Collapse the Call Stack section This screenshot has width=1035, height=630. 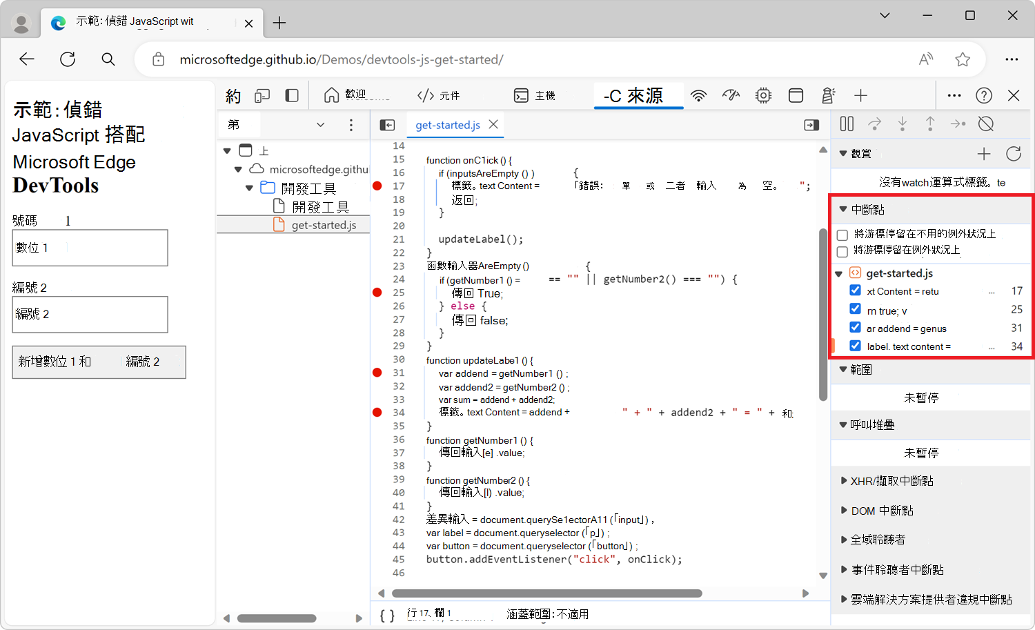click(x=842, y=425)
